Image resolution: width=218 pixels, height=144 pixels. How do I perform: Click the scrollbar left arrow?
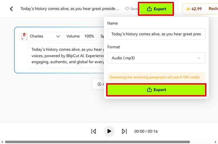pyautogui.click(x=2, y=142)
